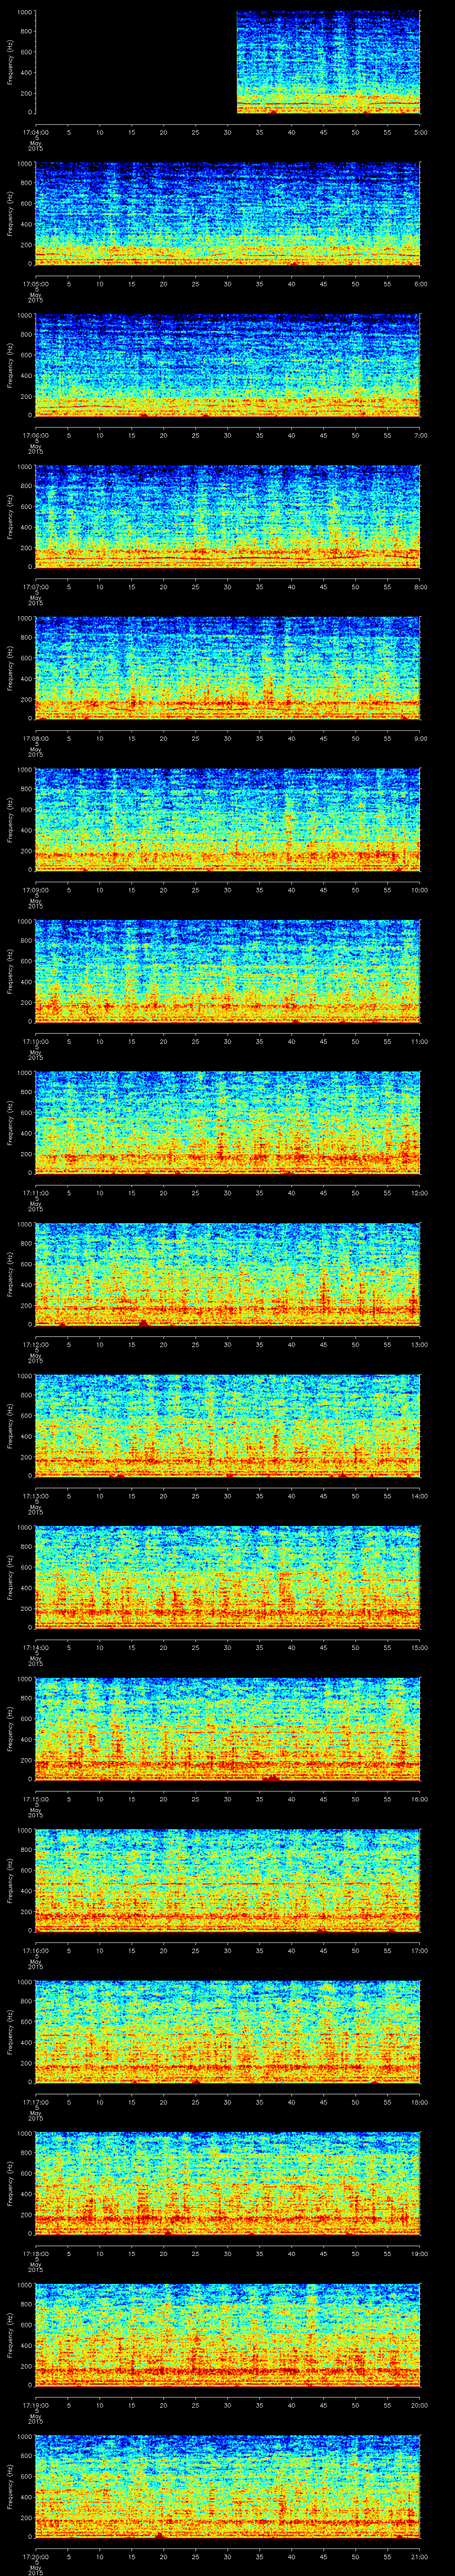Open the spectrogram beginning at 17:15:00
This screenshot has height=2576, width=455.
(x=228, y=1729)
